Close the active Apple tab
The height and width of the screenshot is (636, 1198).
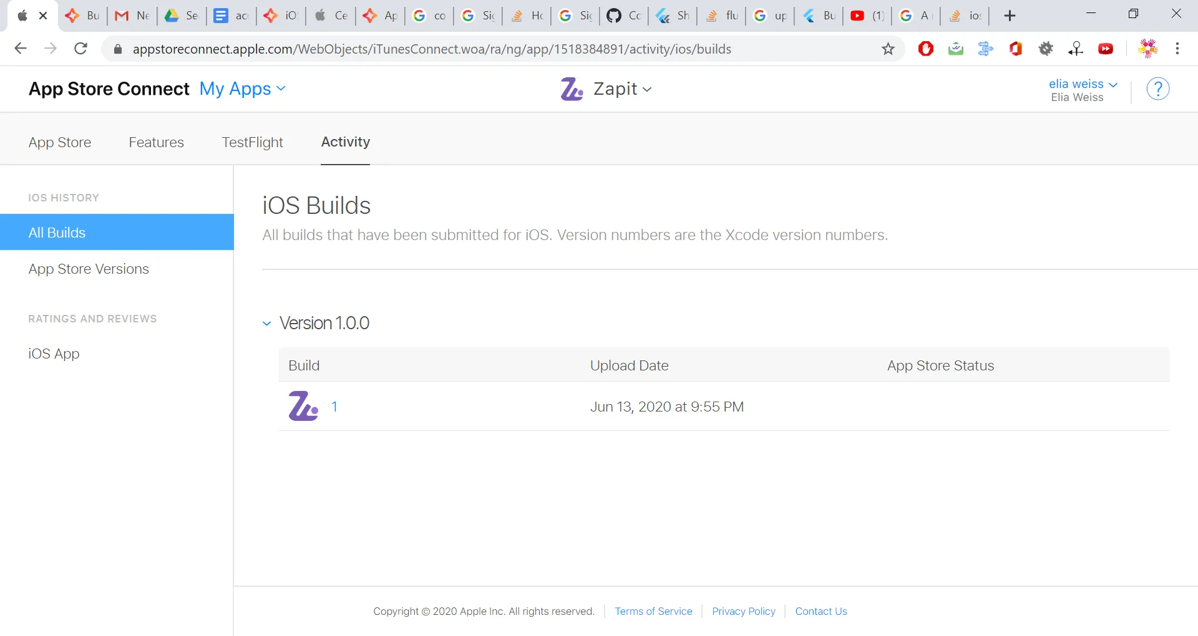pos(43,16)
